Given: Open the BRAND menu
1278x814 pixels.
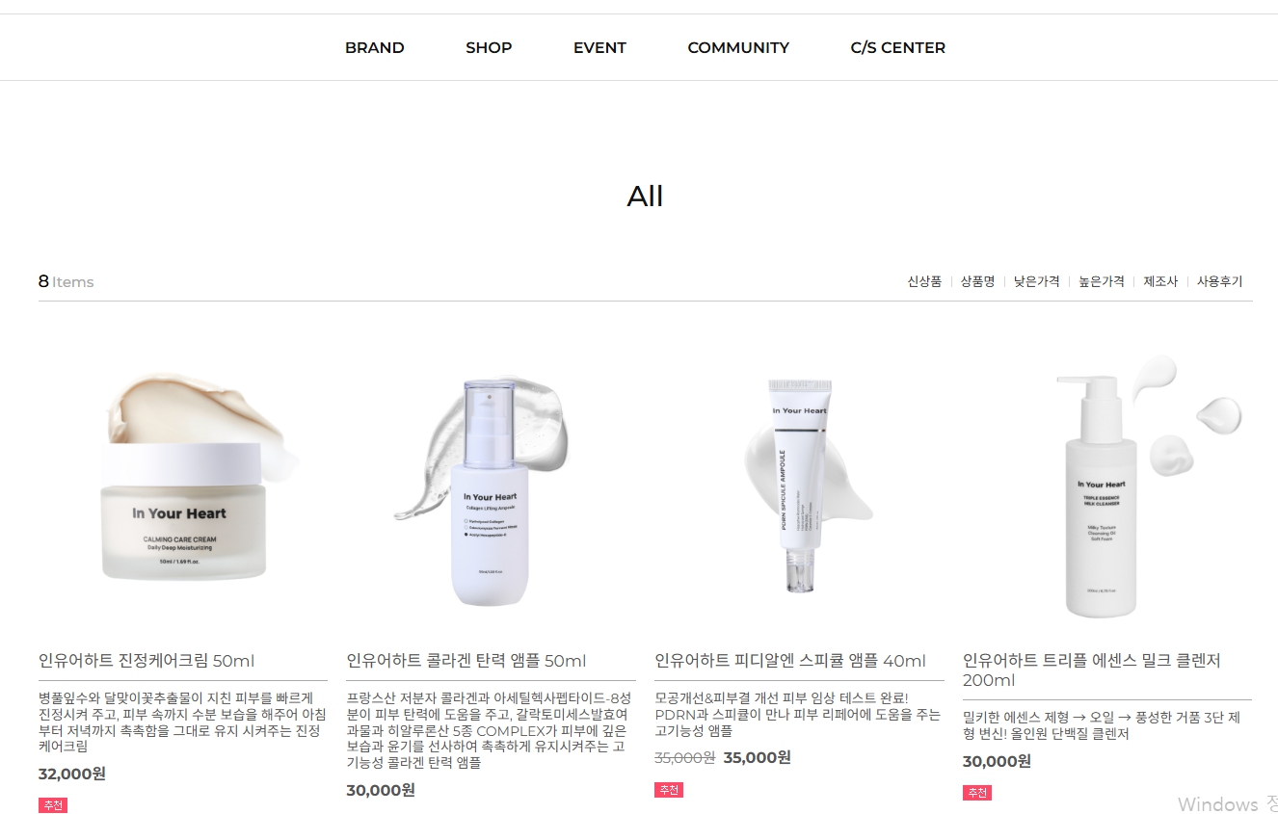Looking at the screenshot, I should (x=374, y=47).
